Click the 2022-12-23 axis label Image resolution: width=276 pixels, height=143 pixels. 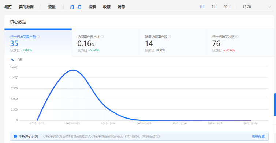pos(73,124)
